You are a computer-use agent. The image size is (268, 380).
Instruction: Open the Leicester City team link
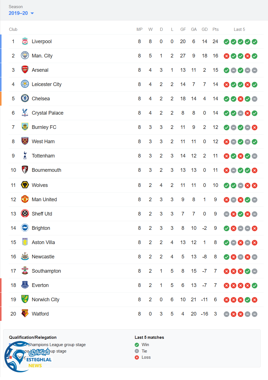(46, 84)
